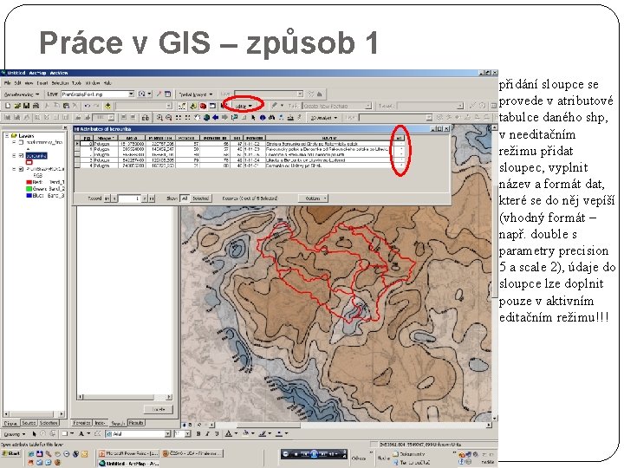The height and width of the screenshot is (468, 624).
Task: Toggle visibility checkbox of the PrumSrazky raster layer
Action: pos(22,169)
